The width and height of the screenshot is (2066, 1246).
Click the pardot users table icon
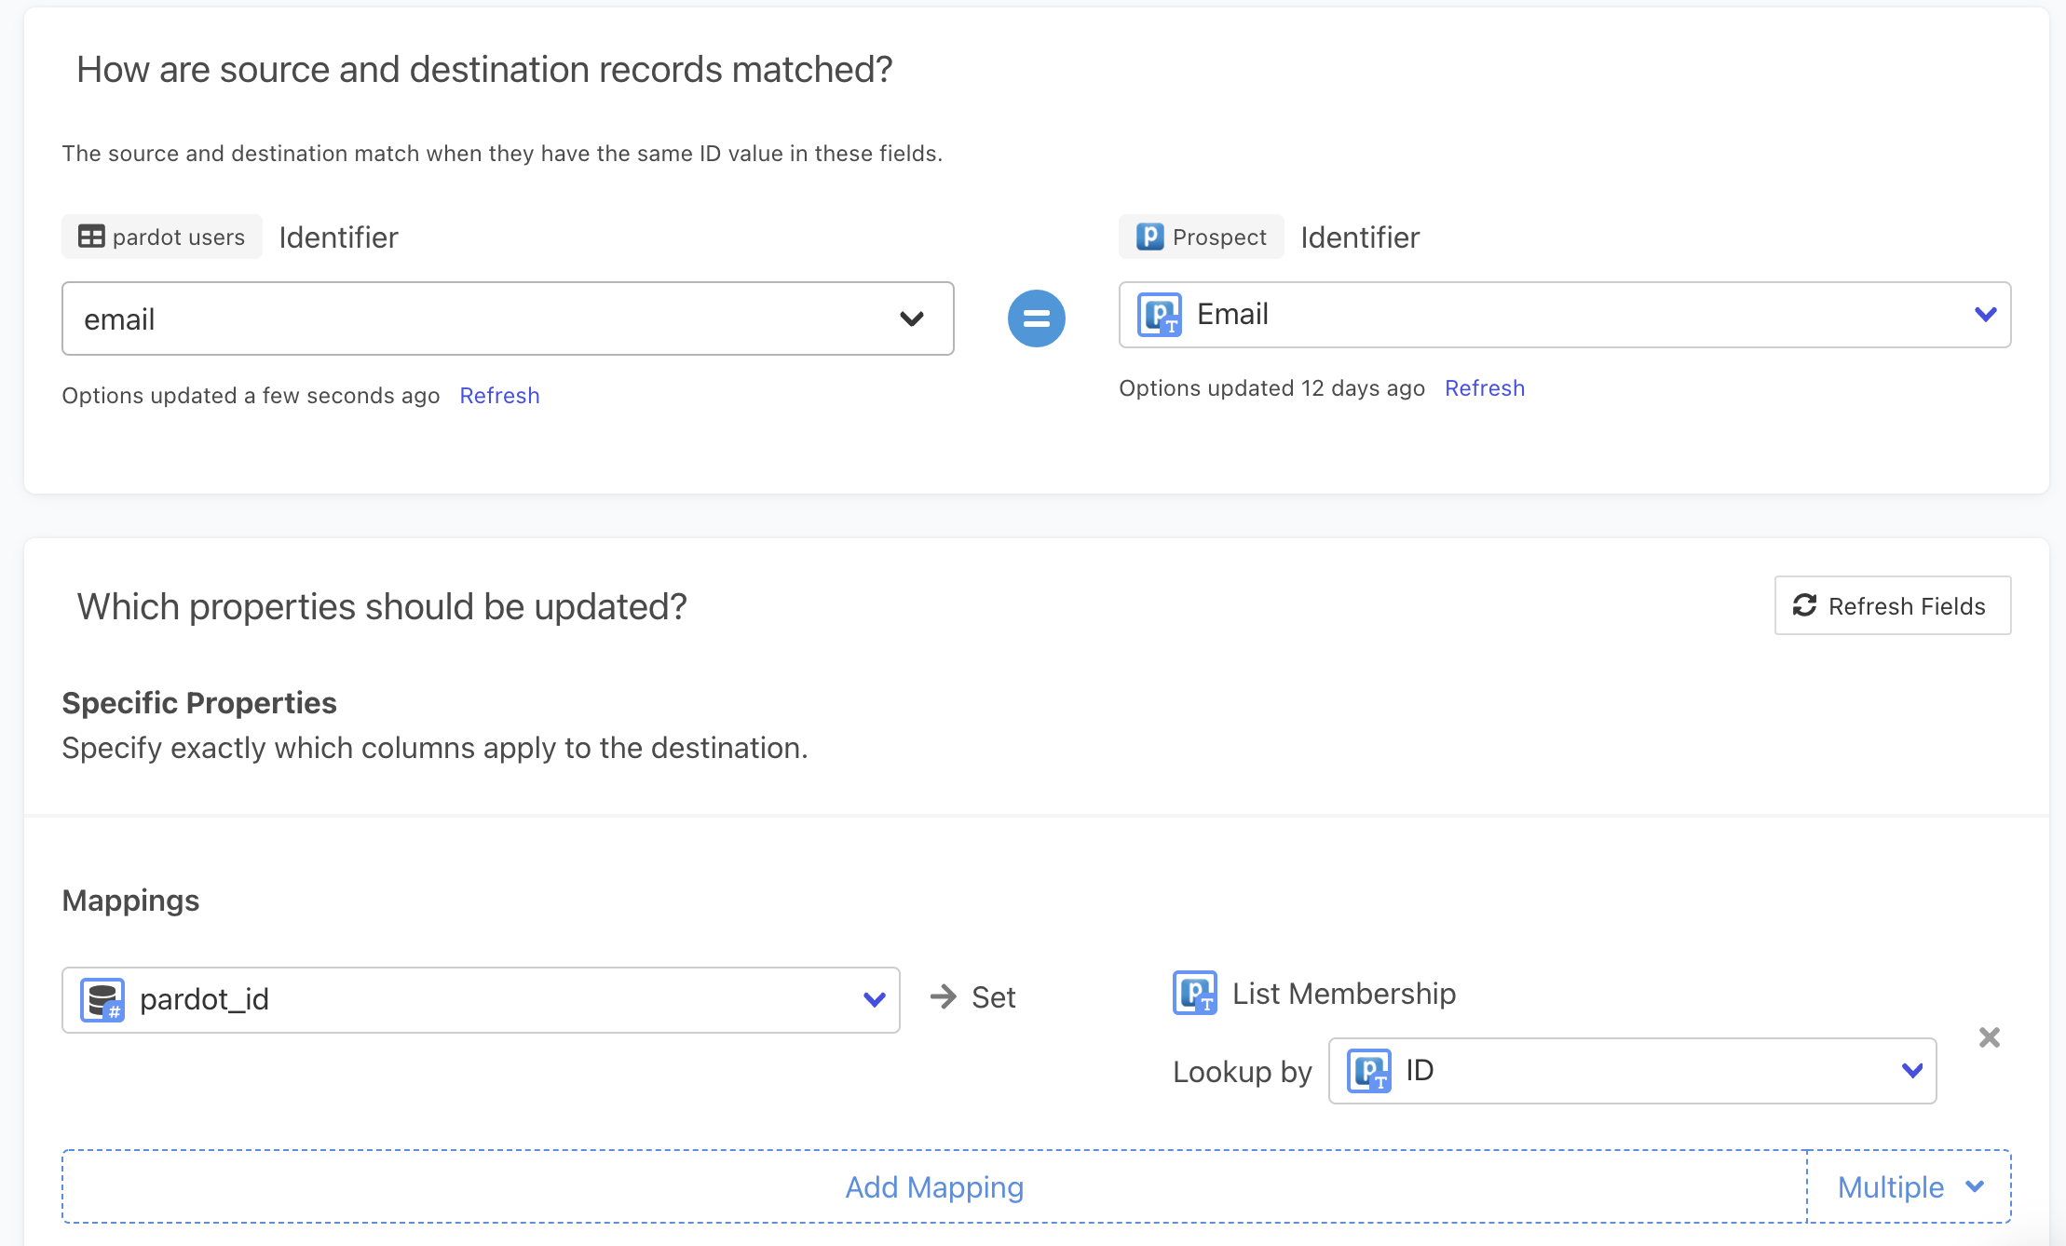[91, 237]
